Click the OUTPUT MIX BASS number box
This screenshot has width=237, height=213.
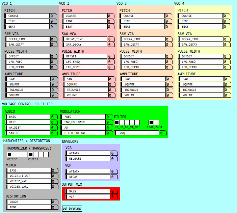(x=114, y=191)
